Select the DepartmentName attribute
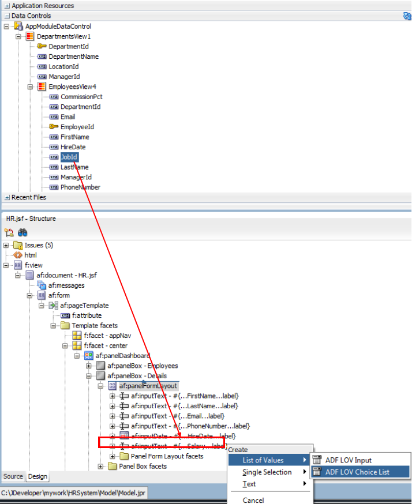 [x=74, y=57]
